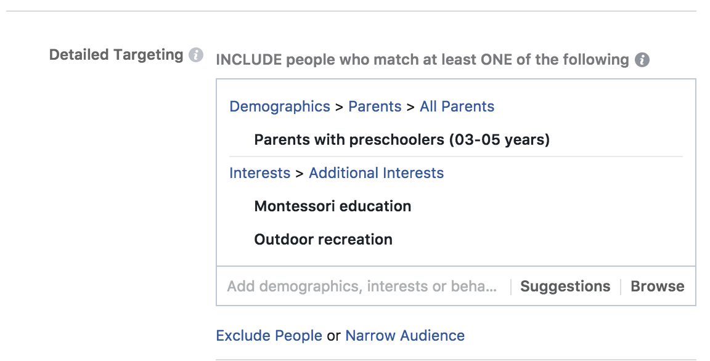Click the info icon beside Detailed Targeting

pyautogui.click(x=196, y=55)
